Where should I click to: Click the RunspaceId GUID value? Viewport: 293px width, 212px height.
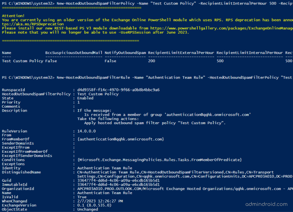[x=119, y=90]
